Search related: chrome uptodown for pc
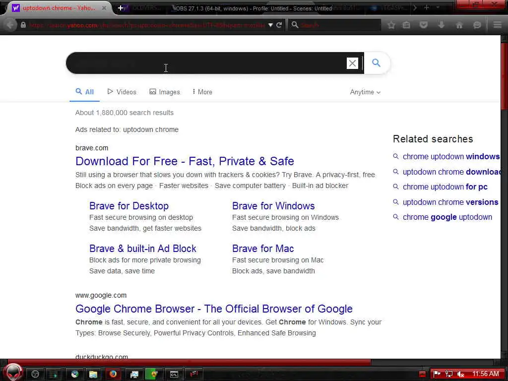 [x=445, y=187]
